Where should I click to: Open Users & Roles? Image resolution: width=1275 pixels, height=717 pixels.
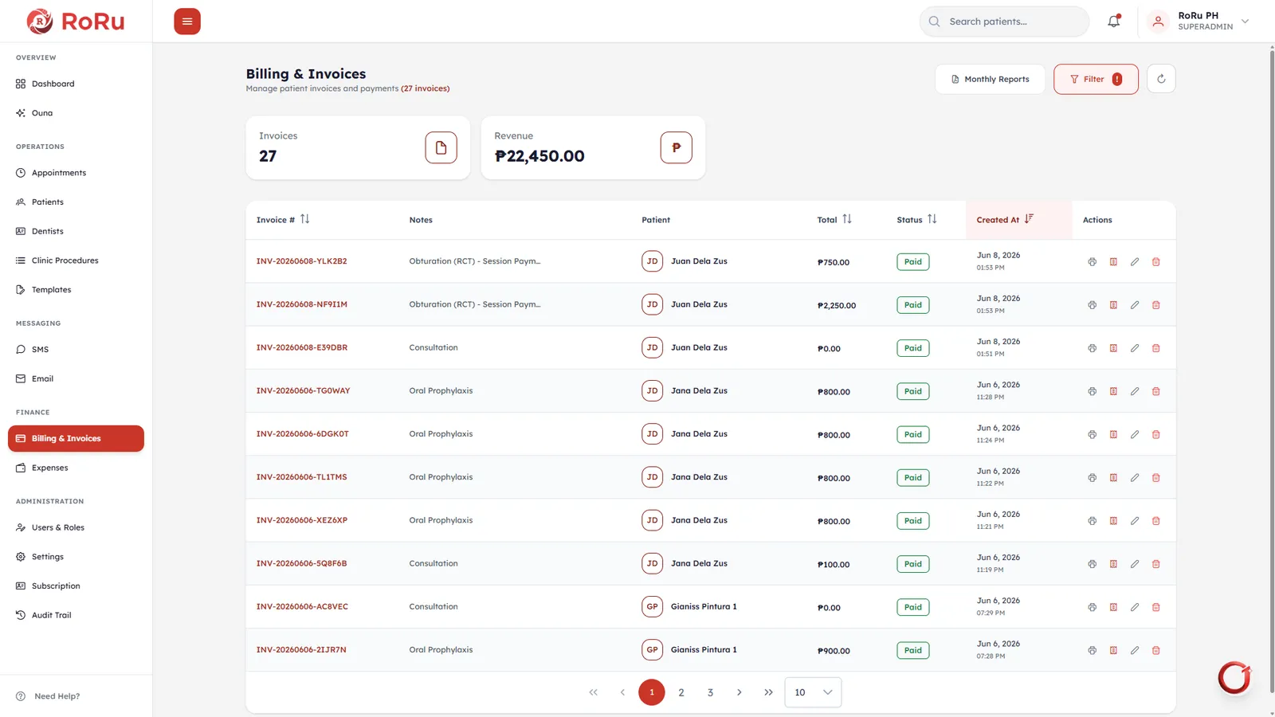pos(76,527)
